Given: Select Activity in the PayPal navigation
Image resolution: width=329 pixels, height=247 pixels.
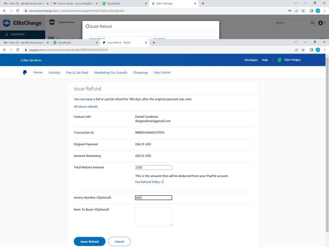Looking at the screenshot, I should (x=54, y=72).
